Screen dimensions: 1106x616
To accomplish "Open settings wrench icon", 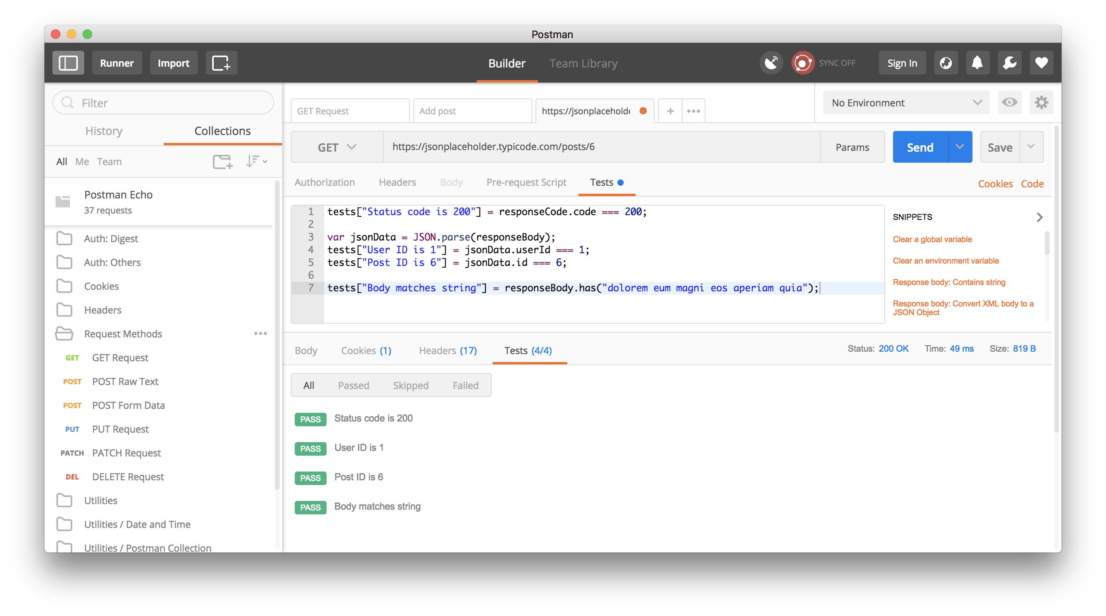I will (1009, 63).
